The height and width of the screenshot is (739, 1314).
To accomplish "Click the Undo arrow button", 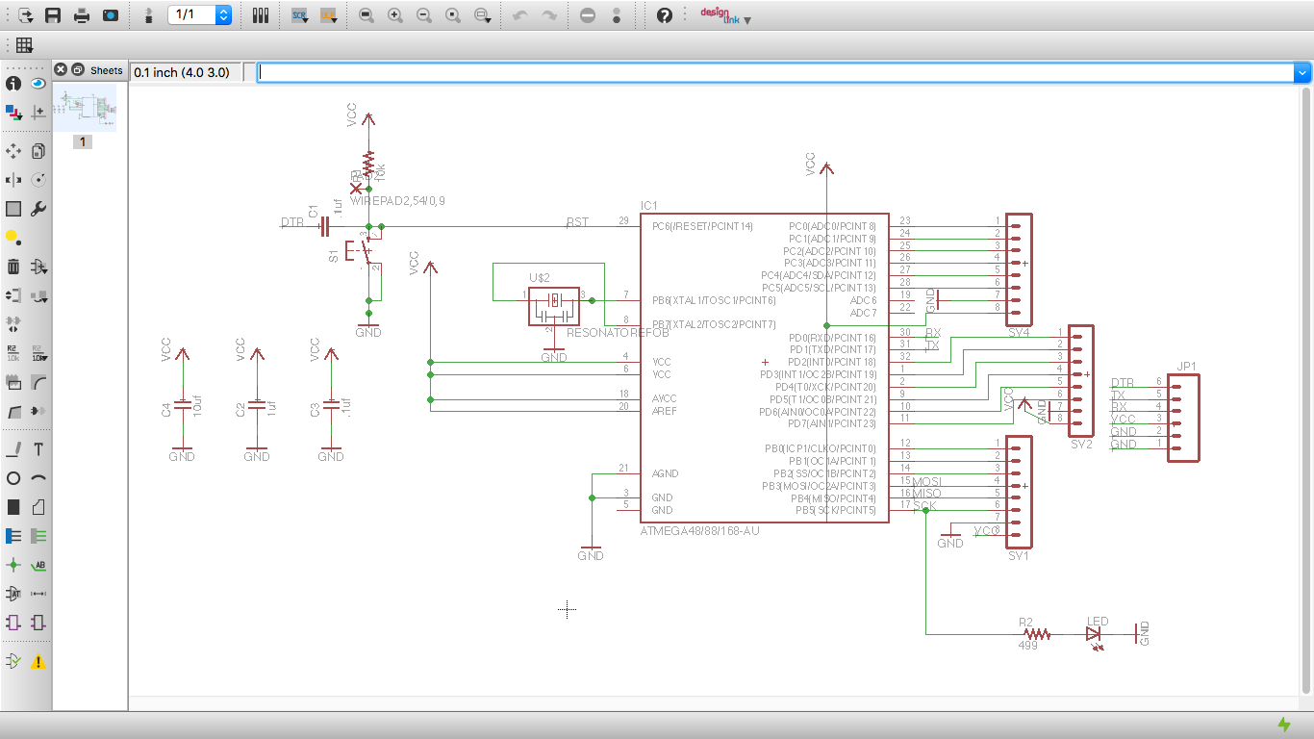I will tap(520, 15).
